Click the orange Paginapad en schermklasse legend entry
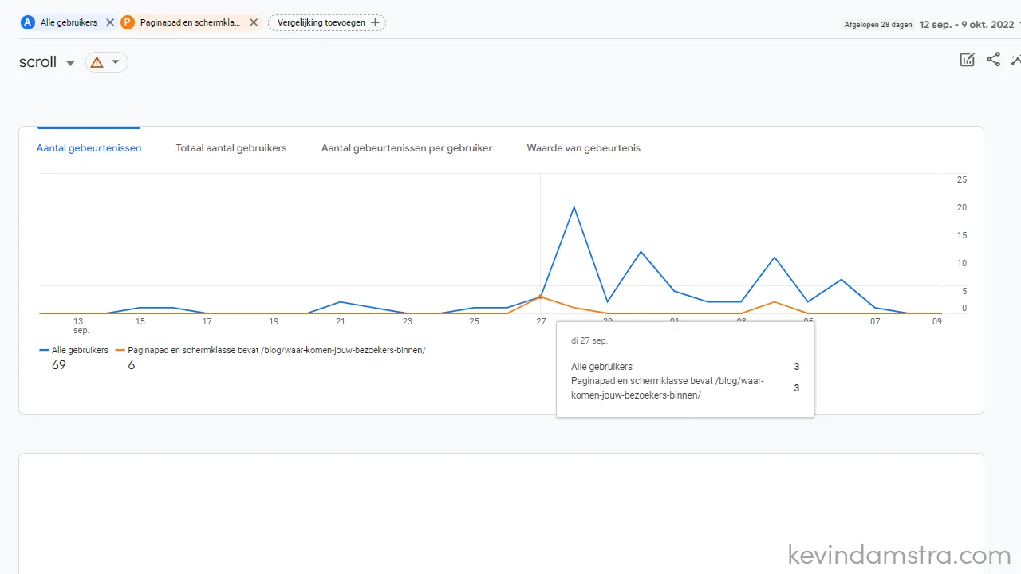The image size is (1021, 574). (x=270, y=350)
